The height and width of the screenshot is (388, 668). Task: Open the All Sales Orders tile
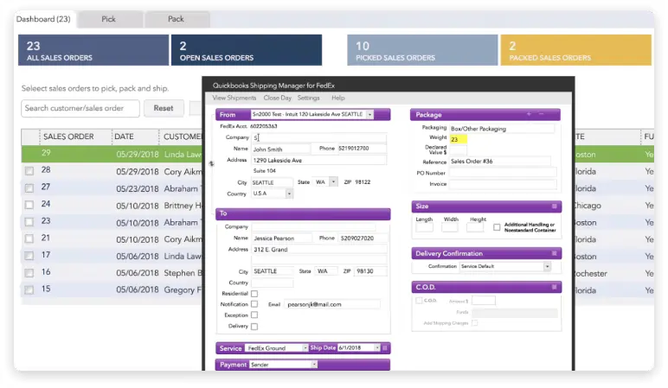click(93, 50)
